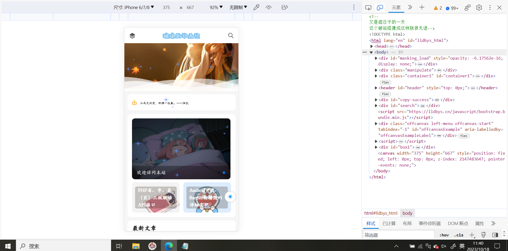Switch to the 元素 tab
The height and width of the screenshot is (251, 508).
coord(396,8)
